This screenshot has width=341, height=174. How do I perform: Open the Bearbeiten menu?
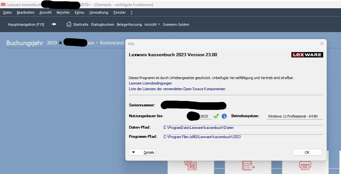coord(25,13)
